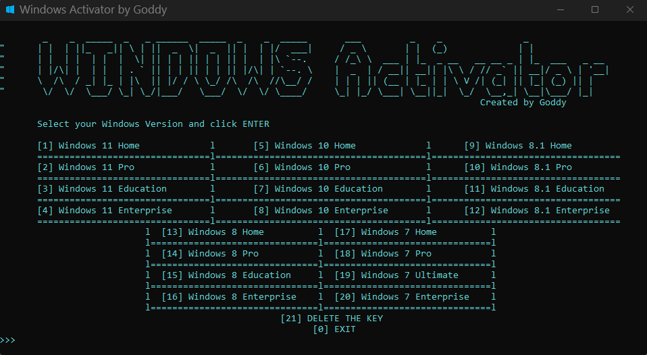This screenshot has height=355, width=647.
Task: Select the '[6] Windows 10 Pro' text
Action: click(302, 167)
